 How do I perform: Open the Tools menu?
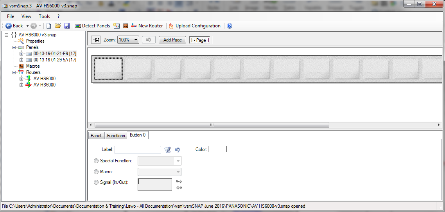[44, 16]
